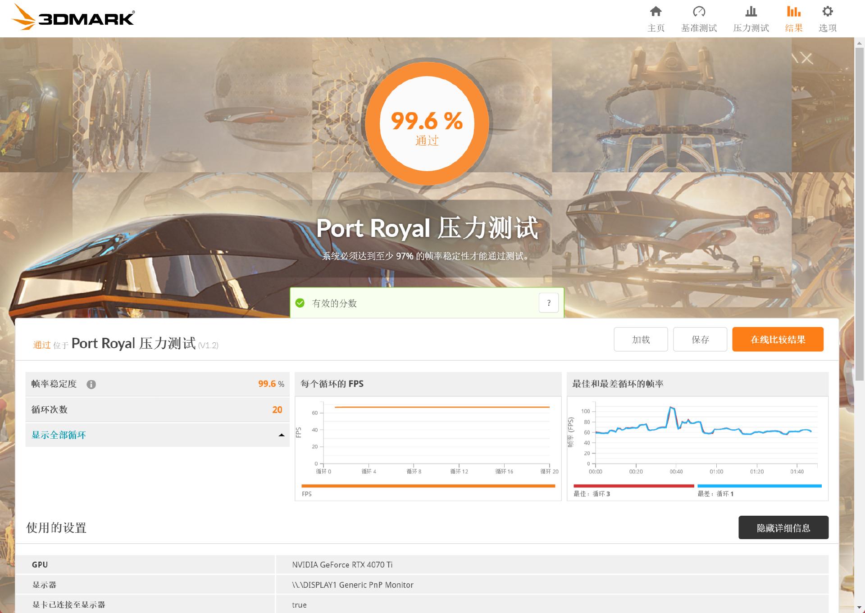Screen dimensions: 865x613
Task: Click the 在线比较结果 button
Action: 778,340
